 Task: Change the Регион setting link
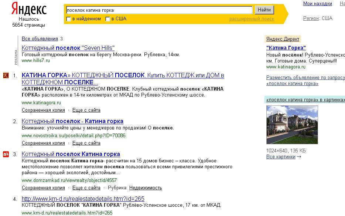[311, 18]
